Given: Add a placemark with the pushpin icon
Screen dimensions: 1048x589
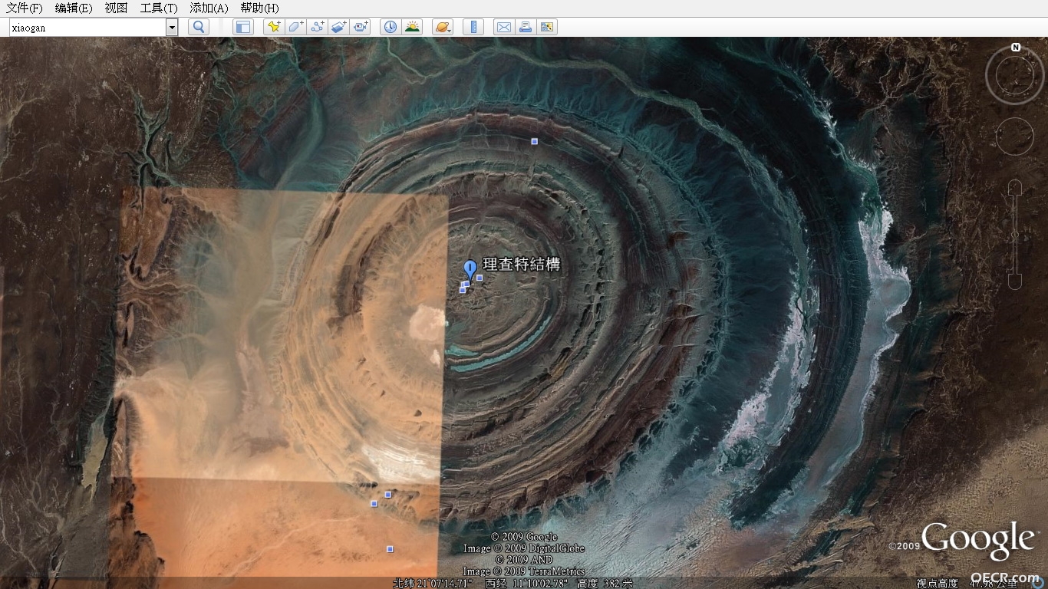Looking at the screenshot, I should click(x=273, y=27).
